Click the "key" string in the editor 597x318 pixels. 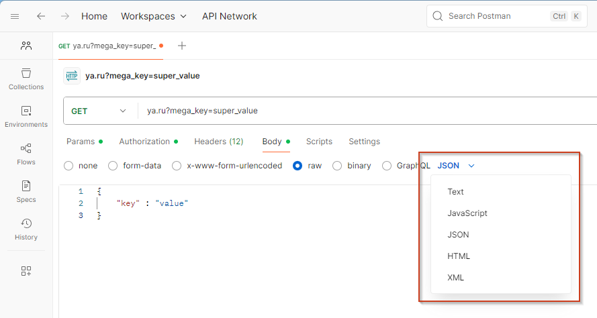coord(128,203)
